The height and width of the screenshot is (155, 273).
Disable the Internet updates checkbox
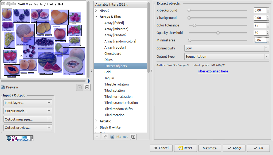point(112,137)
